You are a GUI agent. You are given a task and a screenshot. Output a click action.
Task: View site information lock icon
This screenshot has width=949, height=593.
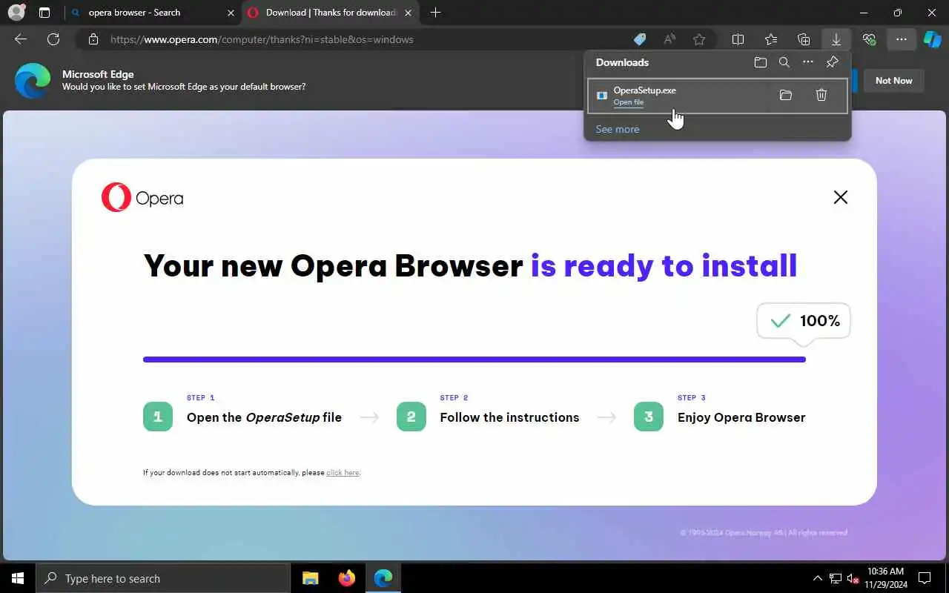pos(93,39)
